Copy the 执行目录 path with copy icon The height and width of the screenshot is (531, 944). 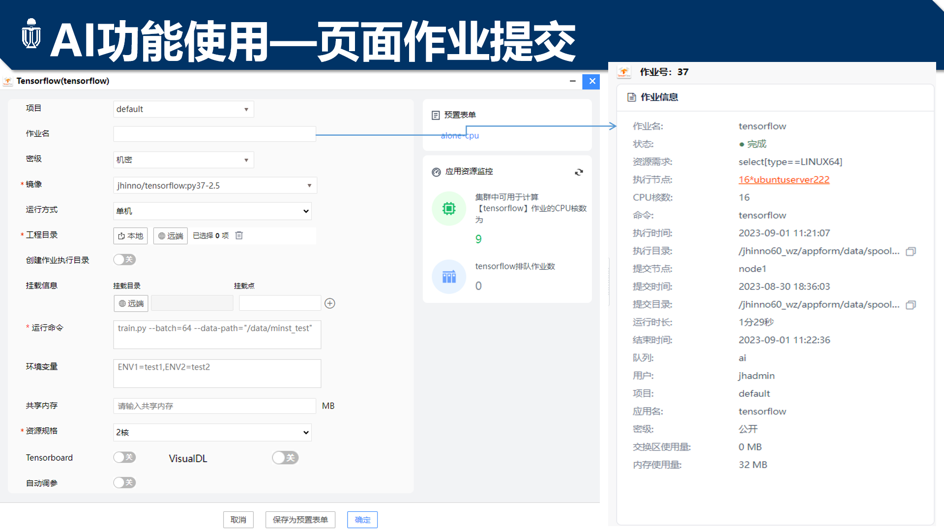click(x=911, y=251)
